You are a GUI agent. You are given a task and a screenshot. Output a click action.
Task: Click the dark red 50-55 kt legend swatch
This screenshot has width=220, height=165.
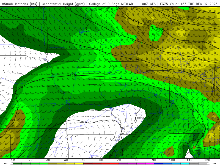tap(88, 164)
